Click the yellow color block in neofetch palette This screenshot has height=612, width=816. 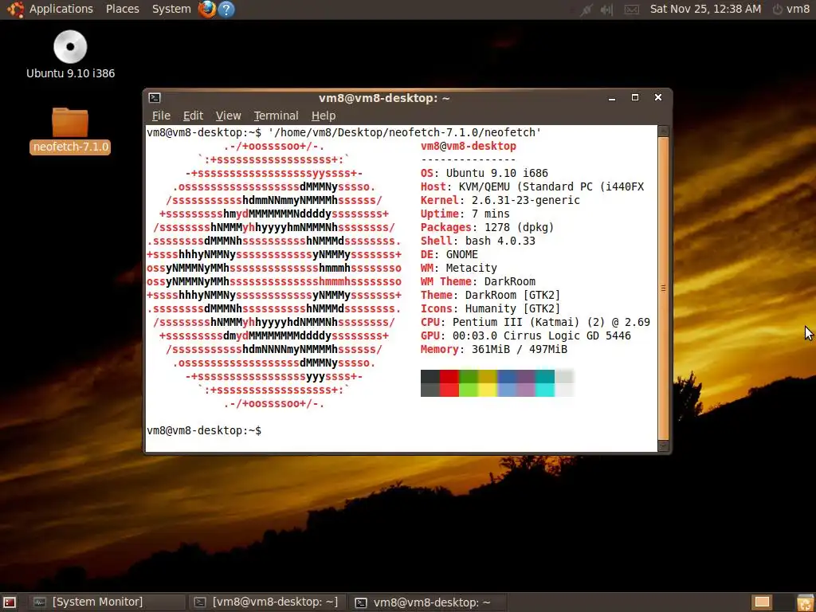488,383
